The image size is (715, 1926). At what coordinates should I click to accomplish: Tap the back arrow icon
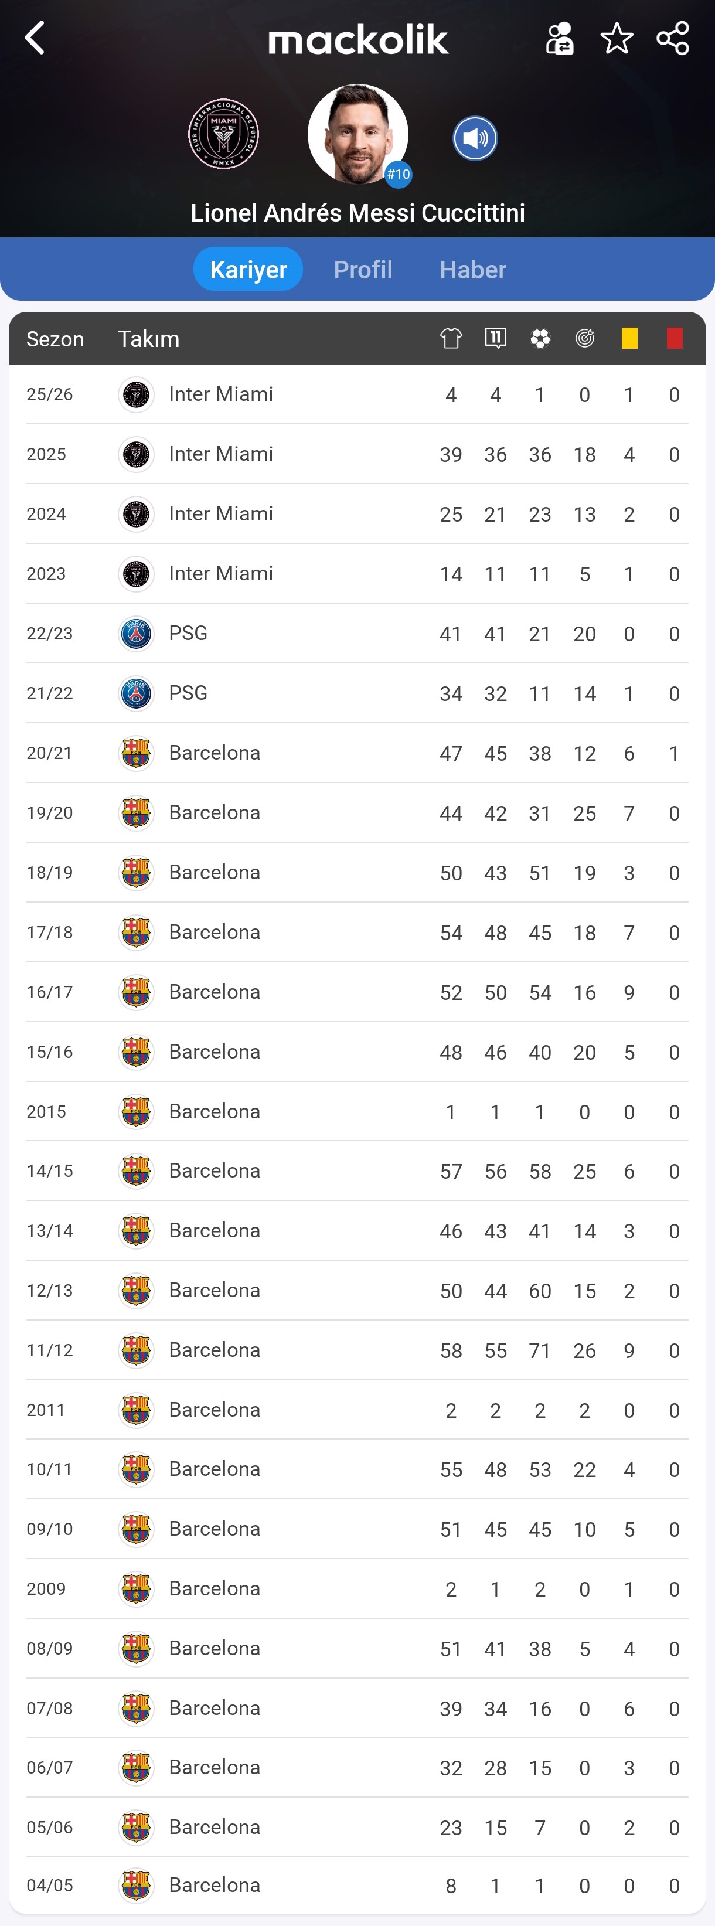pos(35,38)
